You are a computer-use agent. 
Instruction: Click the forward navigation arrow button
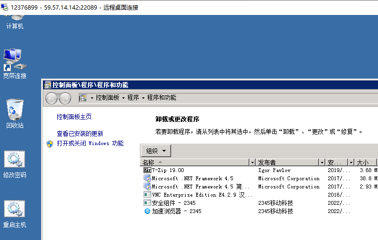pyautogui.click(x=65, y=98)
